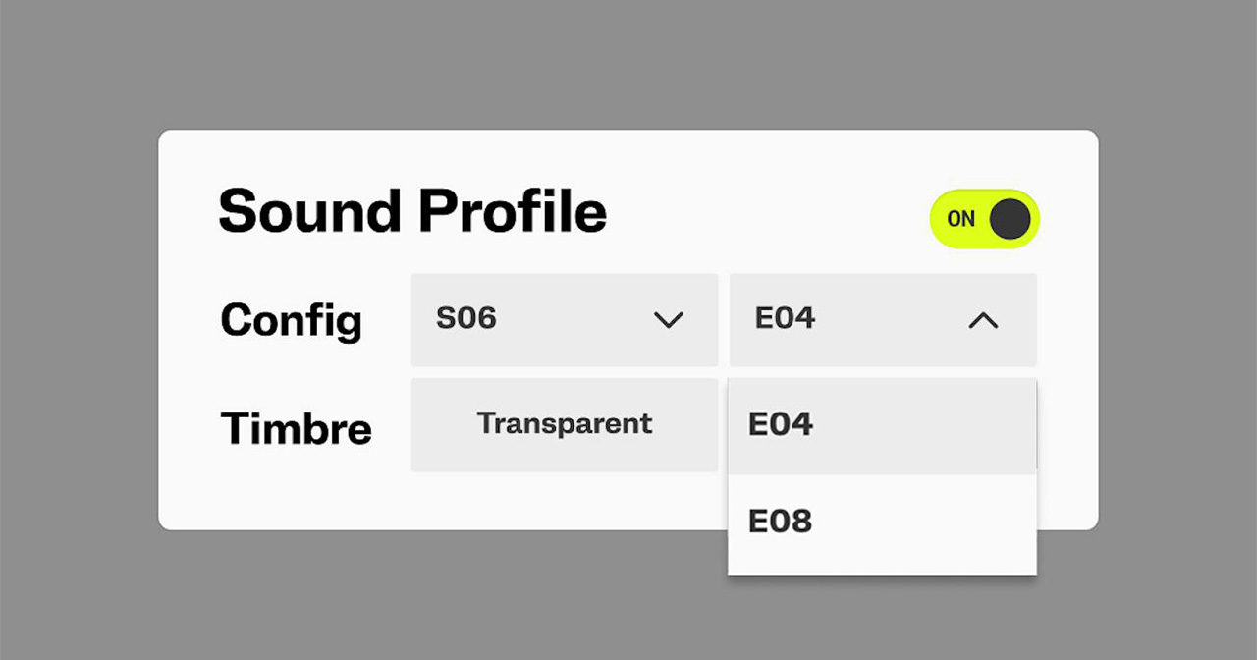1257x660 pixels.
Task: Click the ON text inside the switch
Action: click(960, 219)
